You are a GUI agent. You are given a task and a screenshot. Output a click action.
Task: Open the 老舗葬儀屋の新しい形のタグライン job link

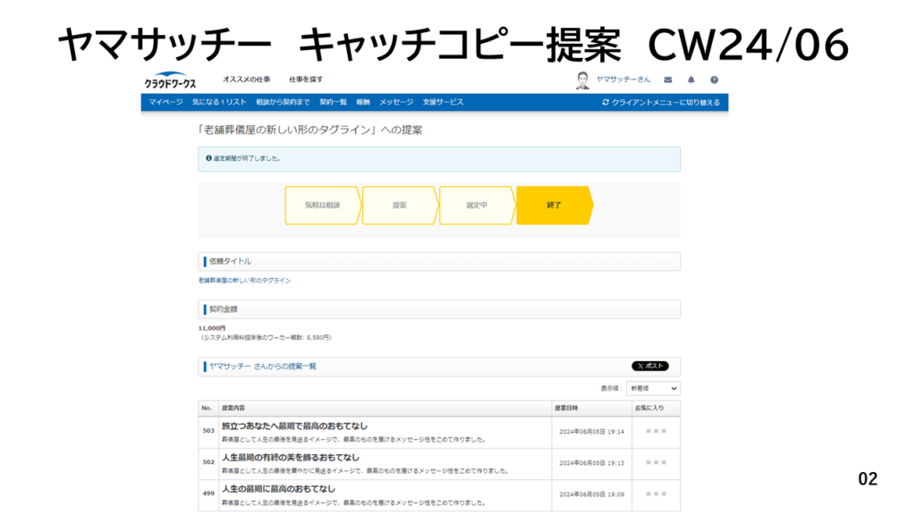point(244,281)
